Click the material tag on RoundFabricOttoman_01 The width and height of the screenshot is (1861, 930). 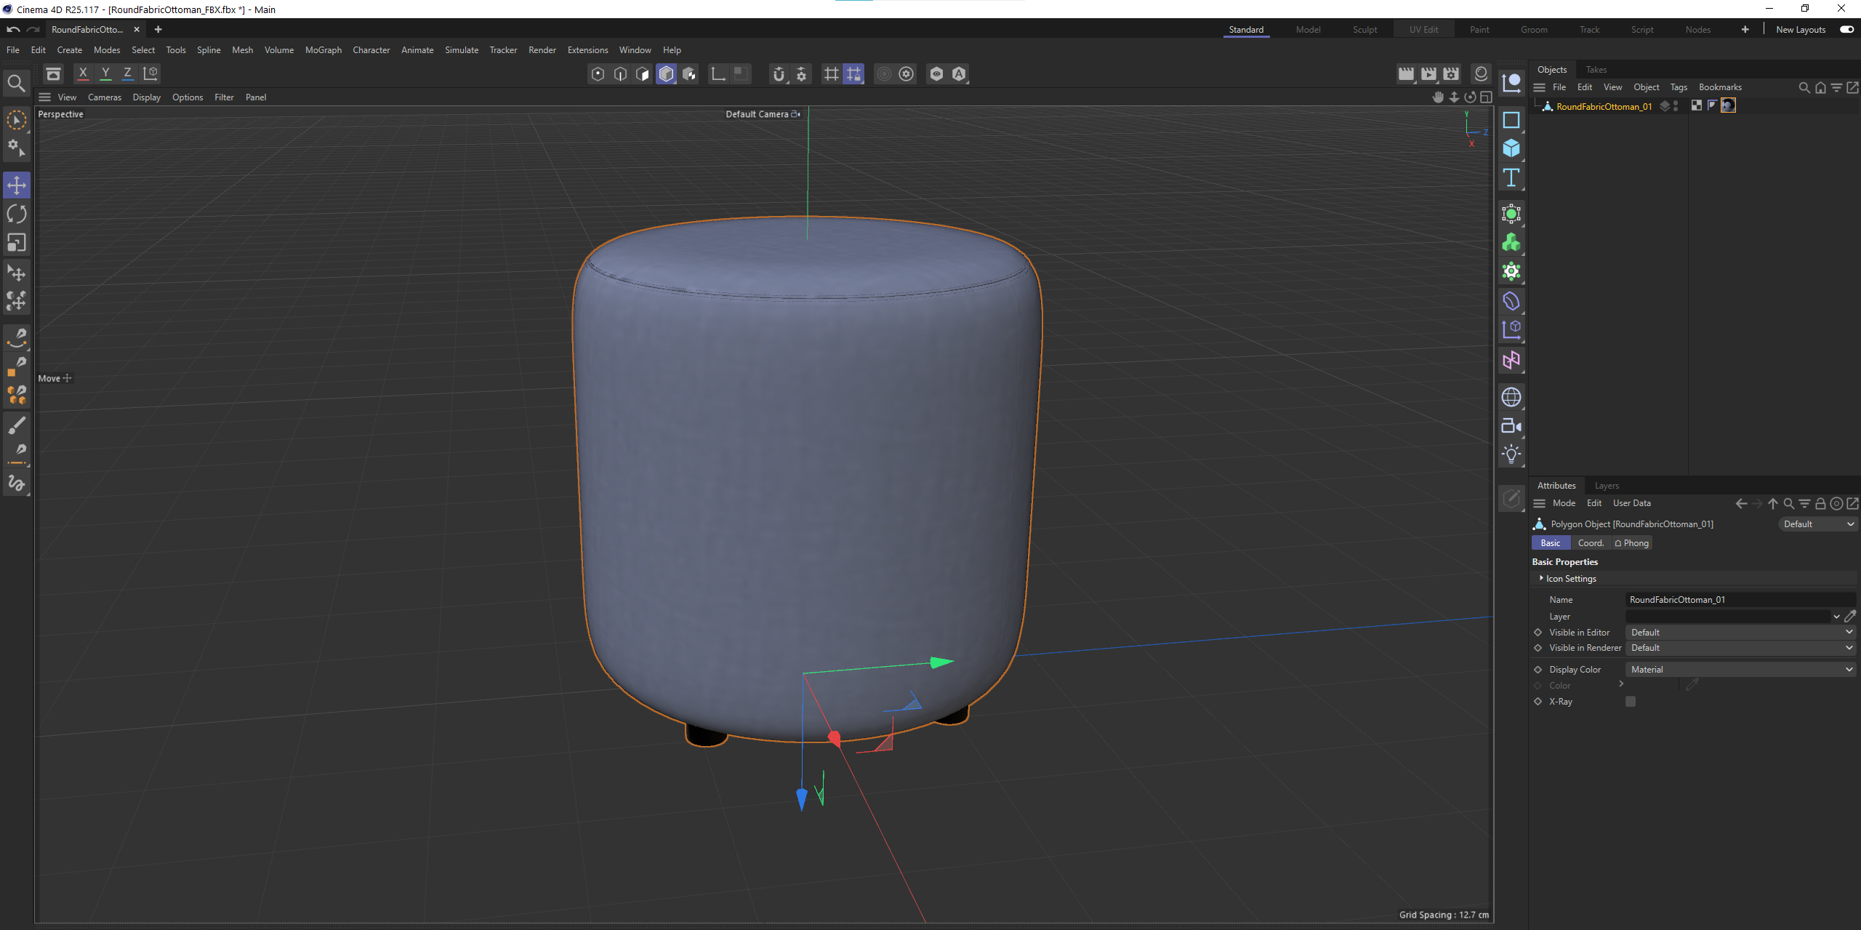[x=1728, y=106]
